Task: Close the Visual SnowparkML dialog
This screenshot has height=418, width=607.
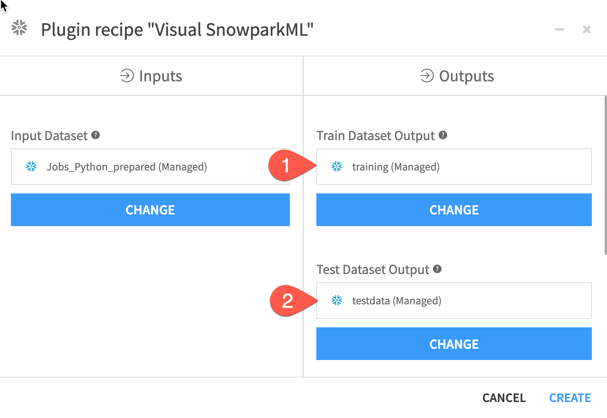Action: click(587, 30)
